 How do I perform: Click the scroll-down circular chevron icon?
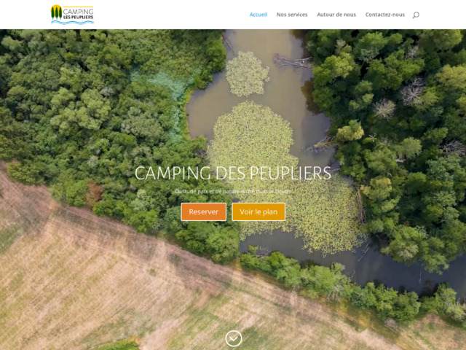(234, 338)
